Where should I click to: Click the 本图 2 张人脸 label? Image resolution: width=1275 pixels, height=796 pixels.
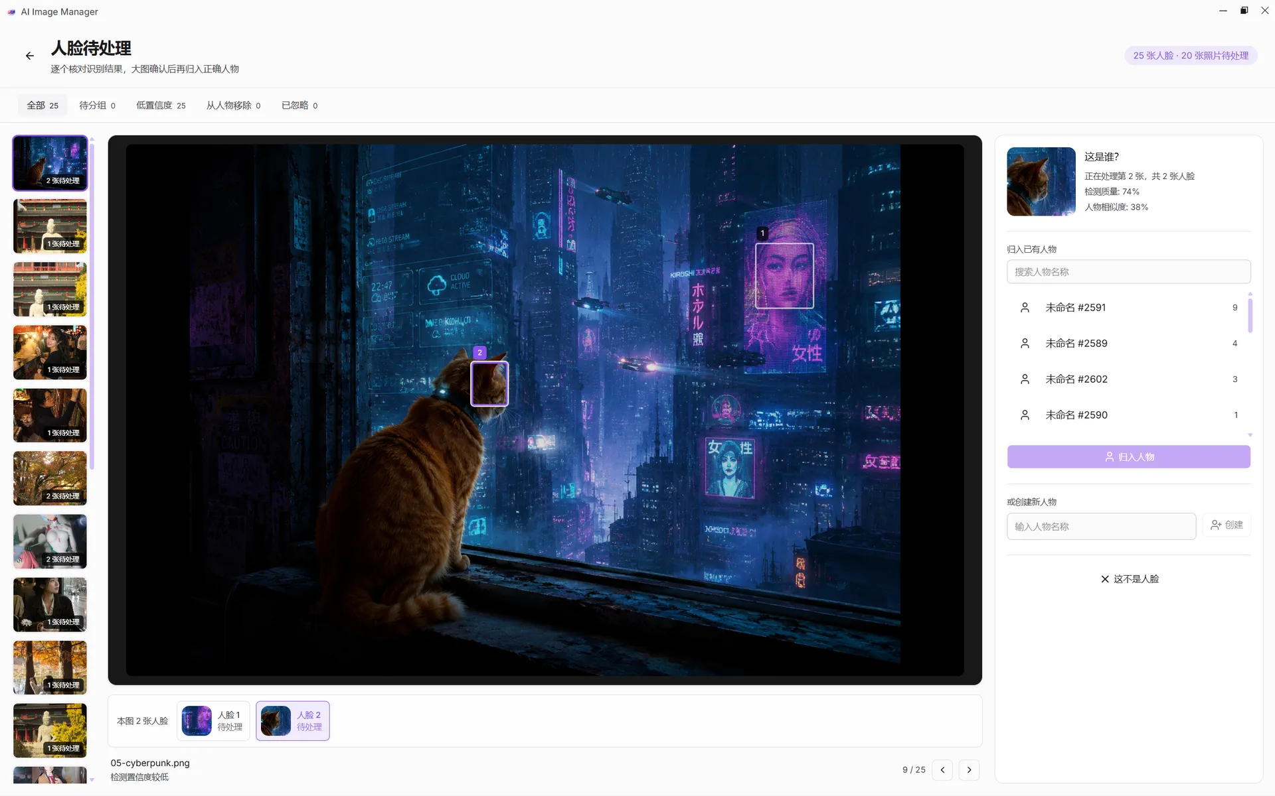142,721
